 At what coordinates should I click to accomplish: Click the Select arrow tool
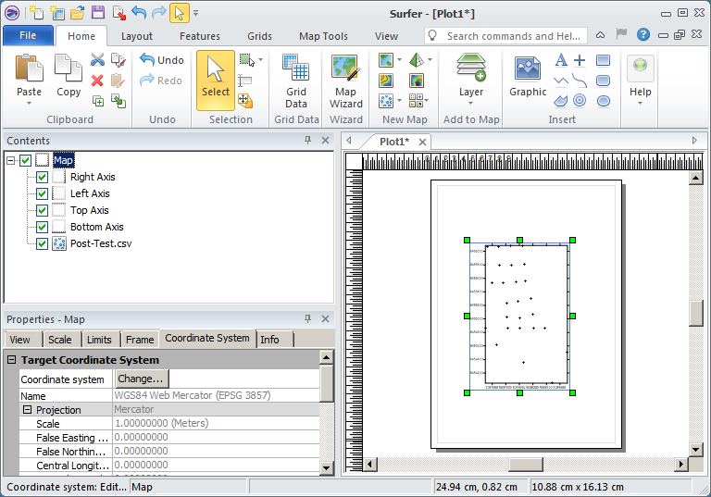pos(215,80)
